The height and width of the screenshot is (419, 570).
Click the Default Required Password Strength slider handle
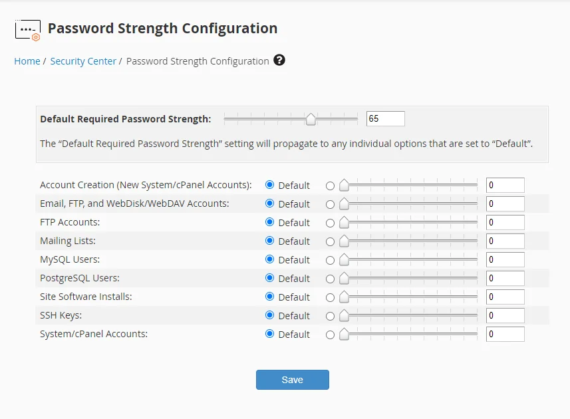coord(310,118)
